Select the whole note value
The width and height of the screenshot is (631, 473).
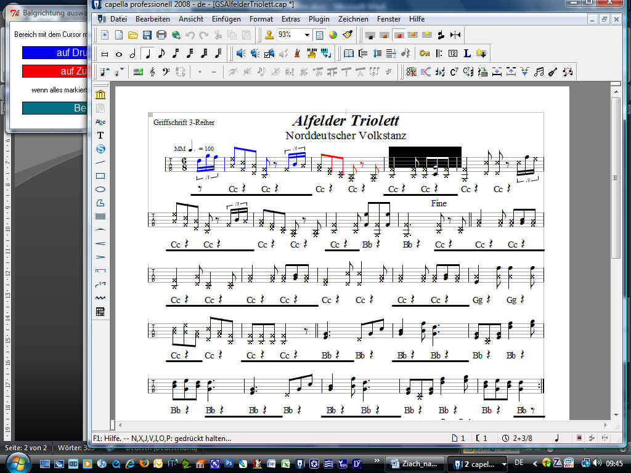pos(118,54)
